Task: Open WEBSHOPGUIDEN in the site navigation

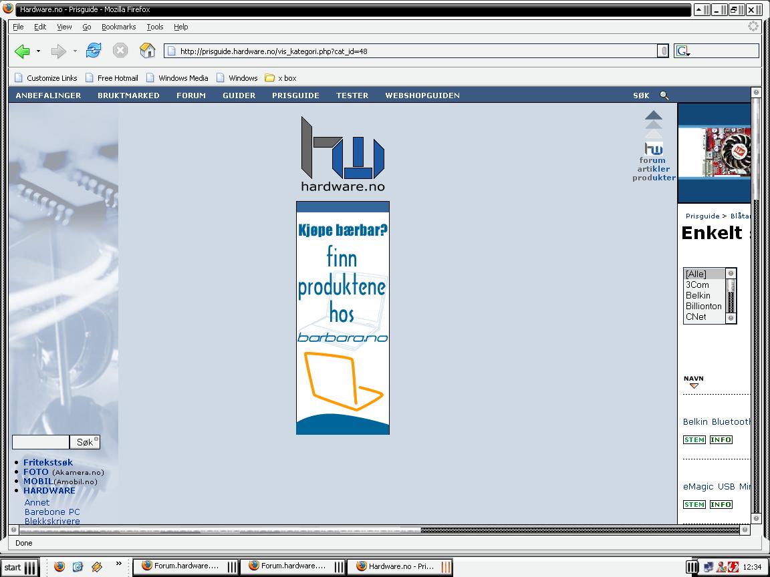Action: click(422, 95)
